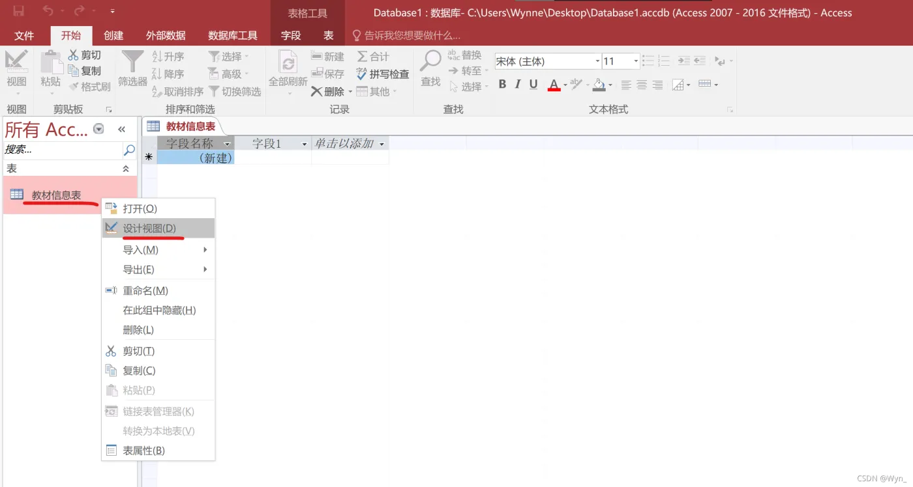The width and height of the screenshot is (913, 487).
Task: Sort descending with 降序
Action: (x=168, y=74)
